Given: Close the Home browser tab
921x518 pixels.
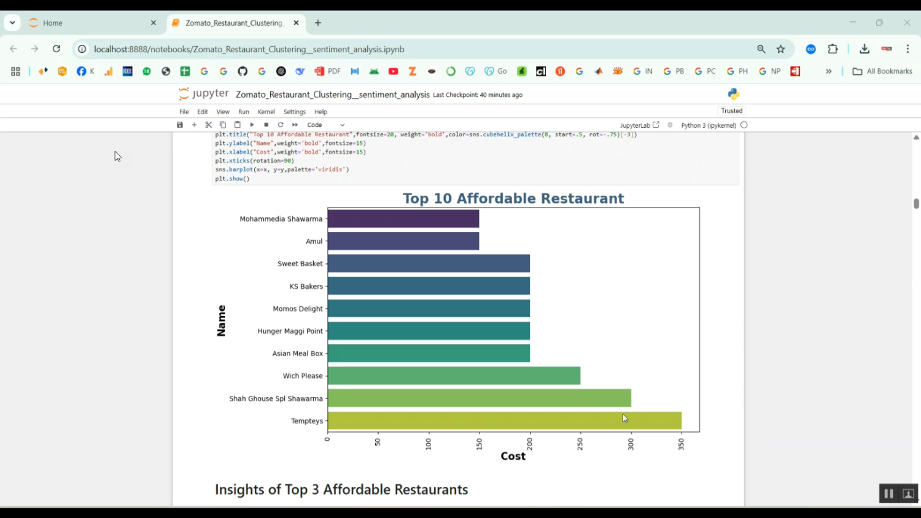Looking at the screenshot, I should [x=153, y=23].
